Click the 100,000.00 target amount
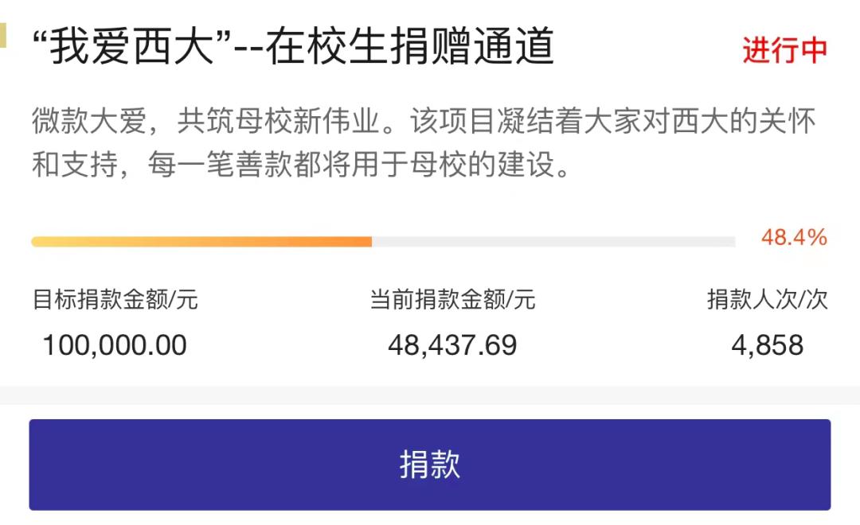 [x=115, y=345]
